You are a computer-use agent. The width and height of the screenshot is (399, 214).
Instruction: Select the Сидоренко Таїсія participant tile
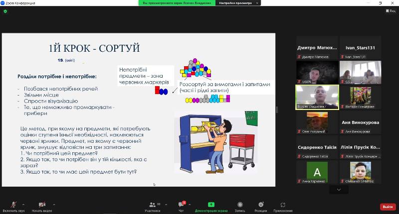pos(317,147)
